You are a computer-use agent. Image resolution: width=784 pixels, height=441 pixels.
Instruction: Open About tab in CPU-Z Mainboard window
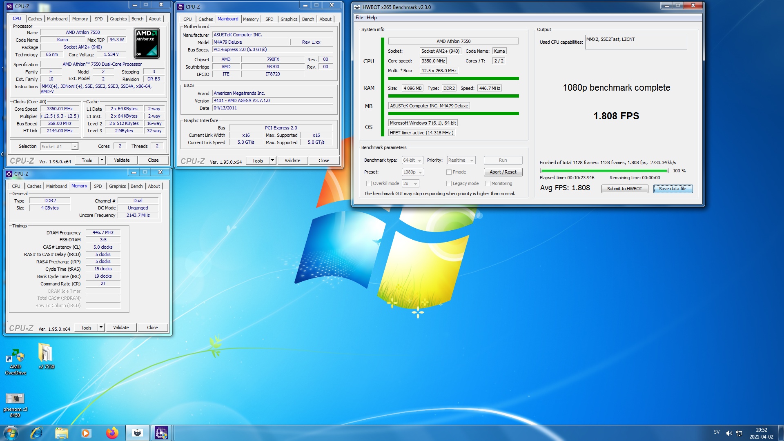[x=325, y=19]
